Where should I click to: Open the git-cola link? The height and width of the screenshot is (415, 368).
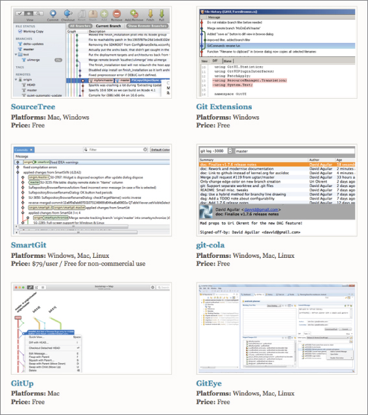(x=210, y=245)
